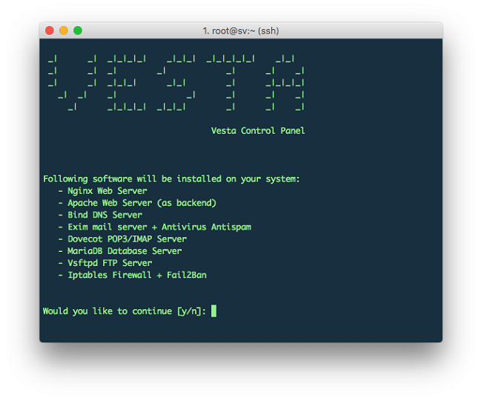Select the 'Nginx Web Server' line
The image size is (482, 399).
(x=107, y=191)
